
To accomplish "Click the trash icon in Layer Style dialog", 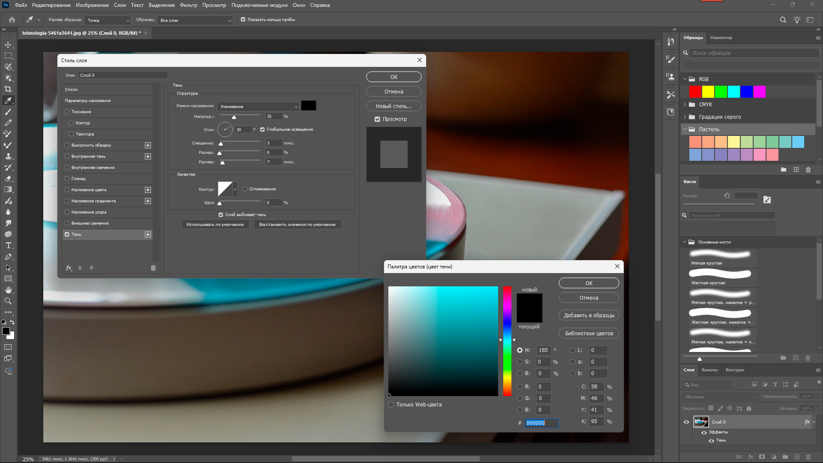I will click(153, 268).
